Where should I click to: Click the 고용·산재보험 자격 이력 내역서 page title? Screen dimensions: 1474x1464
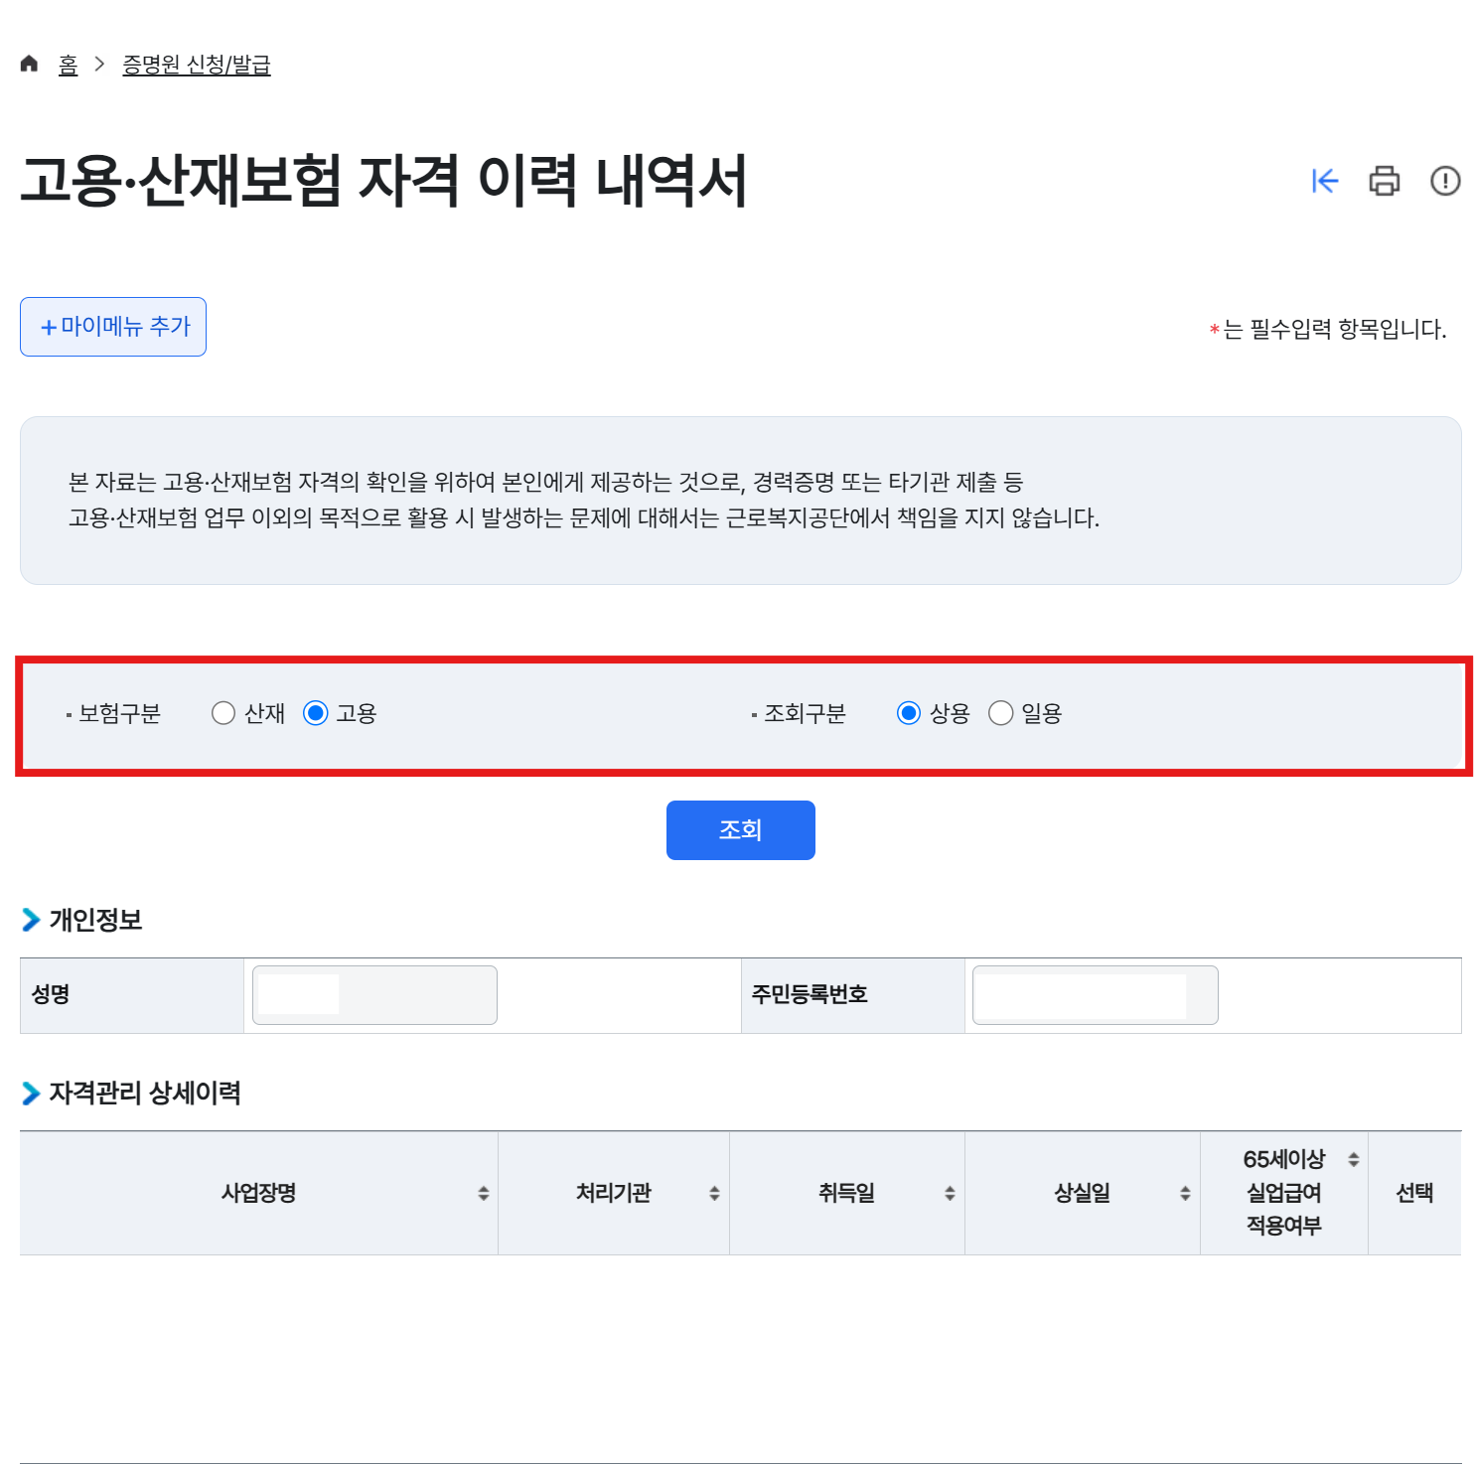point(383,181)
